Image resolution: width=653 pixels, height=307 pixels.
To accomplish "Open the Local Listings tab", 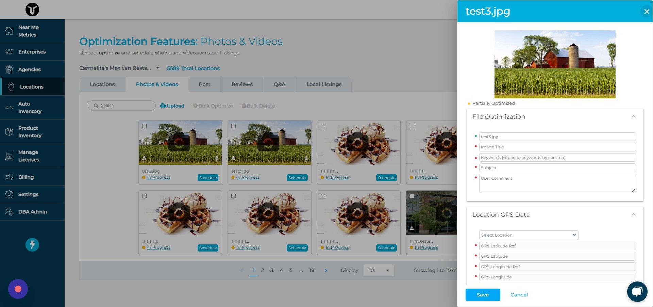I will point(324,84).
